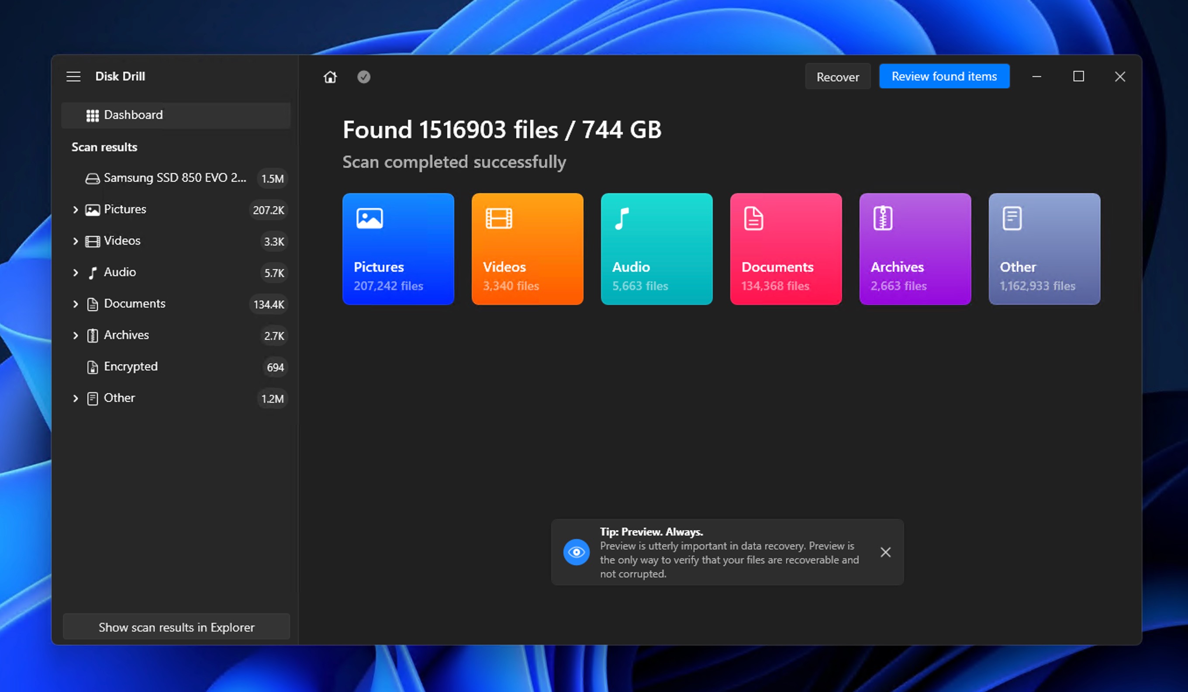This screenshot has width=1188, height=692.
Task: Open the blue Pictures card with 207,242 files
Action: pyautogui.click(x=398, y=249)
